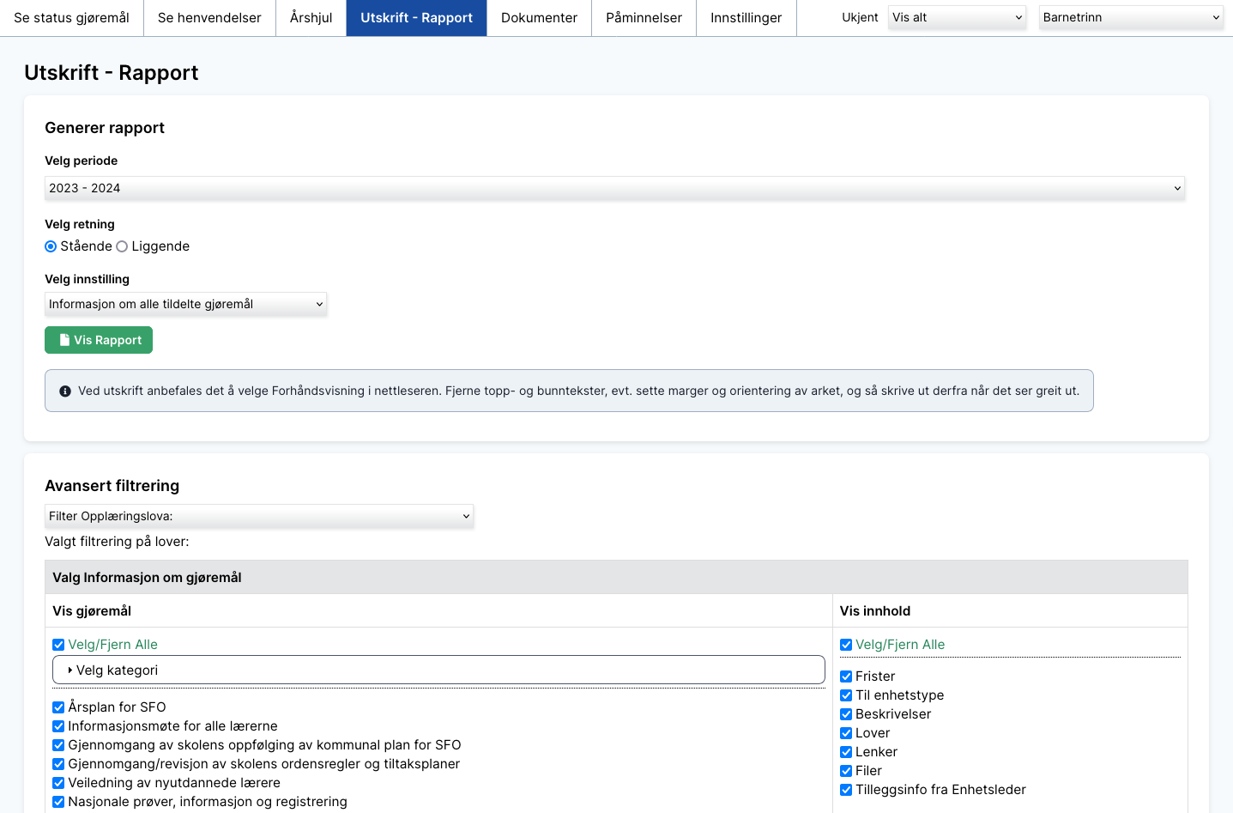This screenshot has height=813, width=1233.
Task: Toggle 'Gjennomgang av skolens oppfølging av kommunal plan' checkbox
Action: (58, 745)
